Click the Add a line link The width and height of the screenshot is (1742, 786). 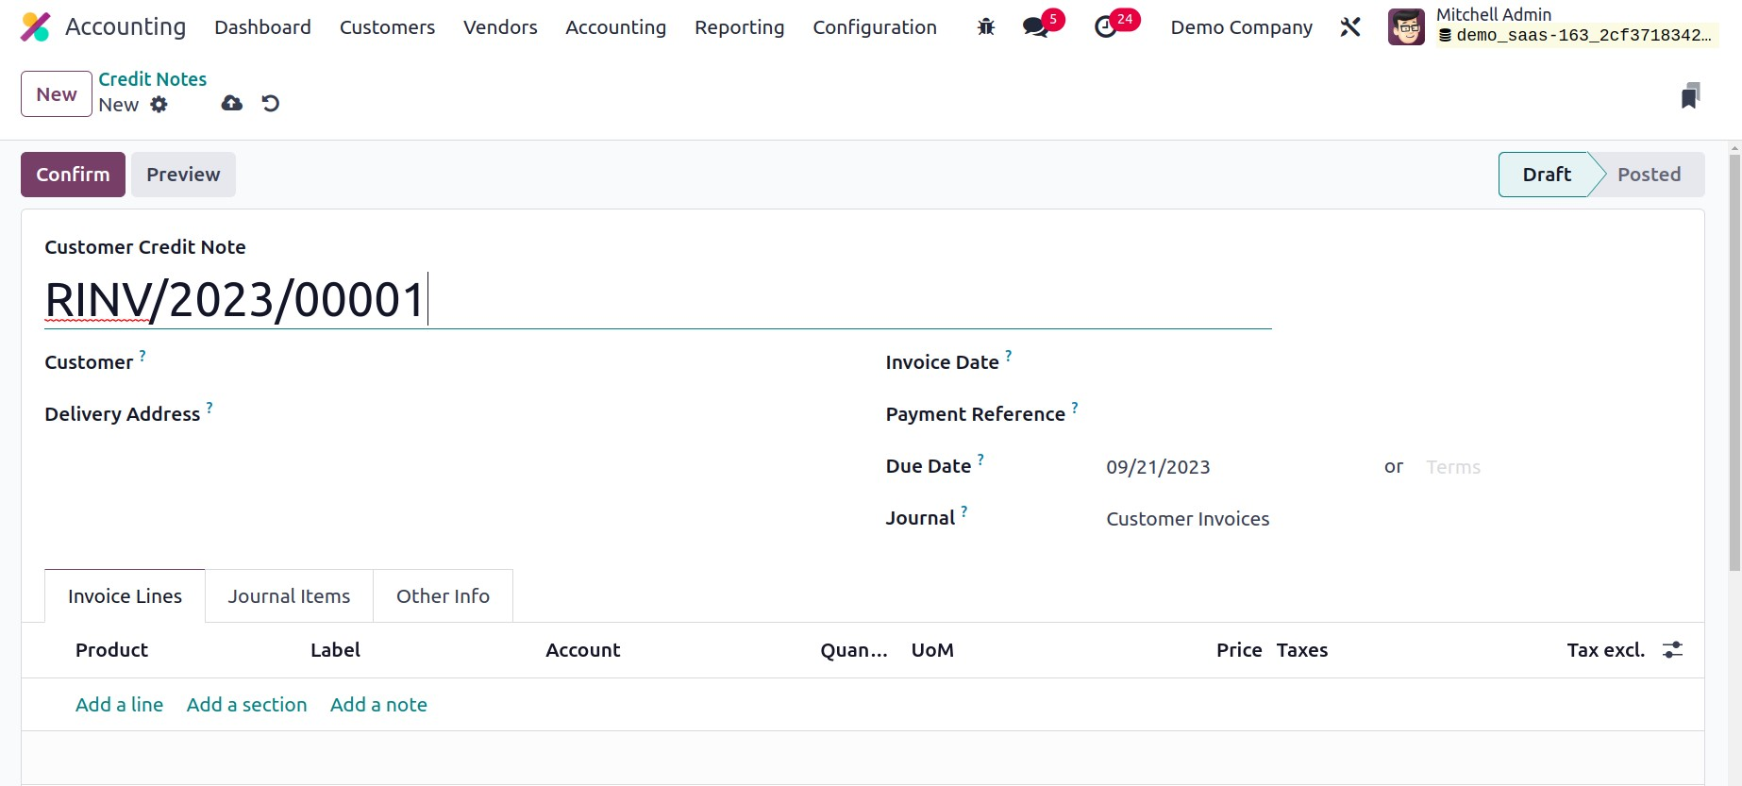coord(119,705)
